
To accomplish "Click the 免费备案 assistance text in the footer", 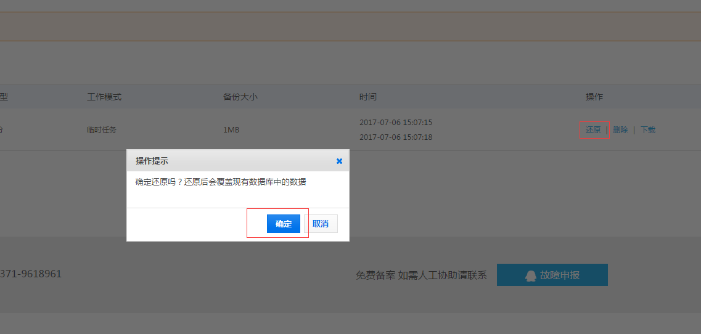I will [421, 275].
